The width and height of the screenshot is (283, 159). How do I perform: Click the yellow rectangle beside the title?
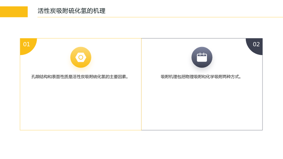[14, 12]
